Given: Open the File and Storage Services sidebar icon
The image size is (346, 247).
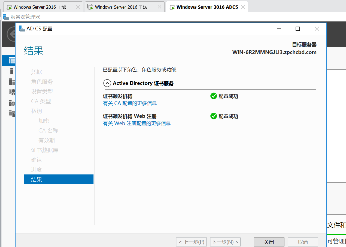Looking at the screenshot, I should [12, 113].
